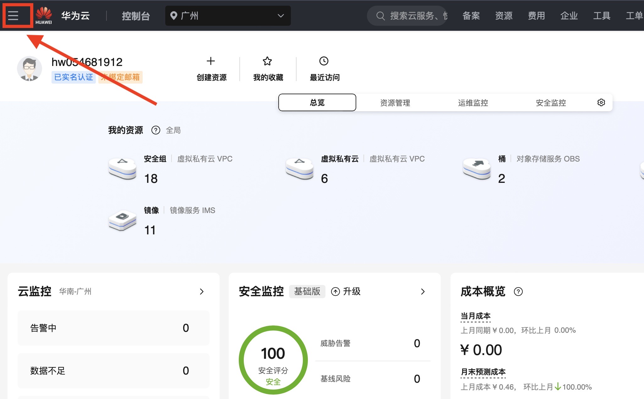Click 控制台 console link
This screenshot has height=399, width=644.
[136, 16]
